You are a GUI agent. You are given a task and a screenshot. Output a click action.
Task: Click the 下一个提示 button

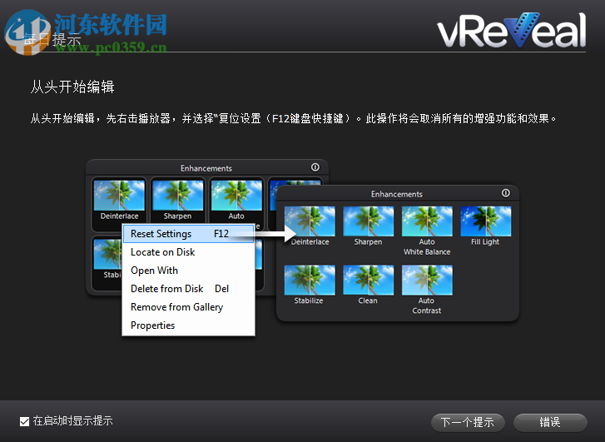[x=468, y=422]
